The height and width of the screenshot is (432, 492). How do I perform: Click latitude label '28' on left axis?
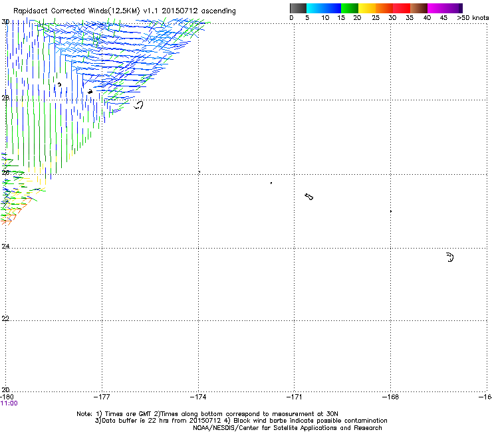(x=5, y=98)
